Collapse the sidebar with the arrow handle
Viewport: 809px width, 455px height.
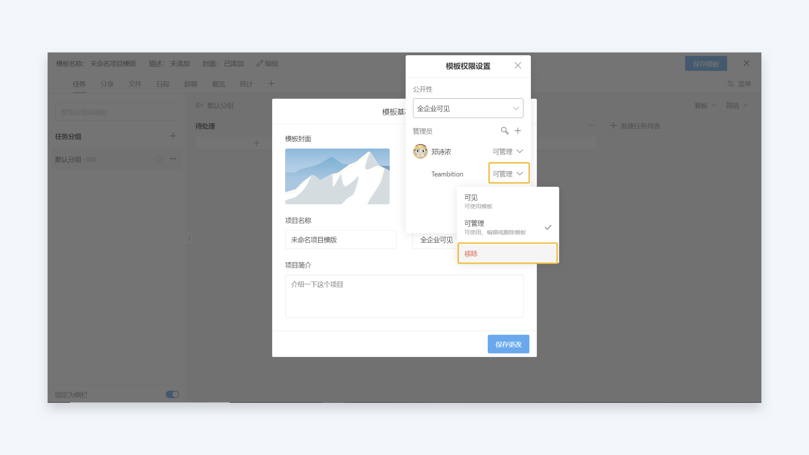pyautogui.click(x=189, y=238)
